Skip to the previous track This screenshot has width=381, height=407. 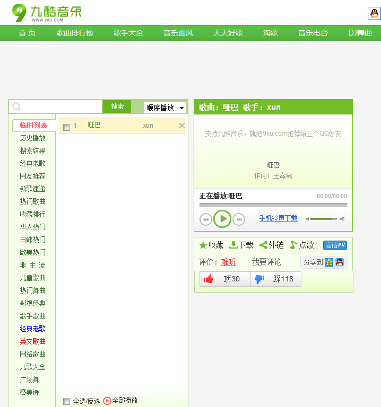(206, 219)
